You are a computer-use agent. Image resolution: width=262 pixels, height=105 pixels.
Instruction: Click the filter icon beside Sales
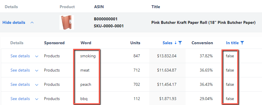(180, 43)
